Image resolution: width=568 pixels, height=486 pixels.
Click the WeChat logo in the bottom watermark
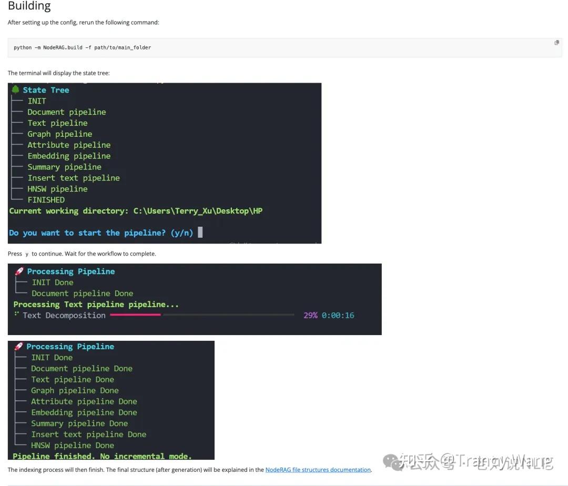click(390, 461)
